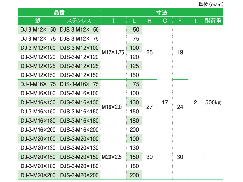Select cell DJ-3-M20×100
Image resolution: width=243 pixels, height=182 pixels.
pos(38,139)
